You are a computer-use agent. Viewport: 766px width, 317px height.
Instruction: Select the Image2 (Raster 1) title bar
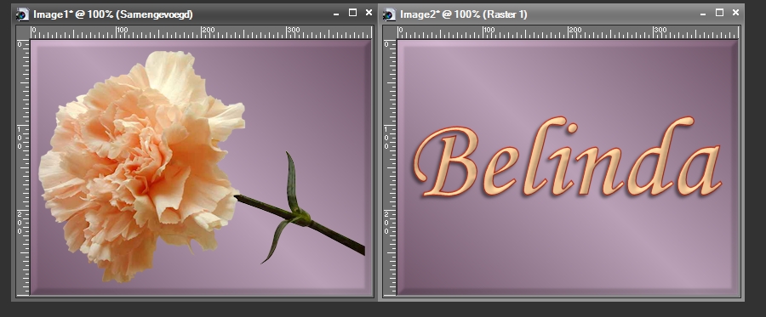click(562, 14)
